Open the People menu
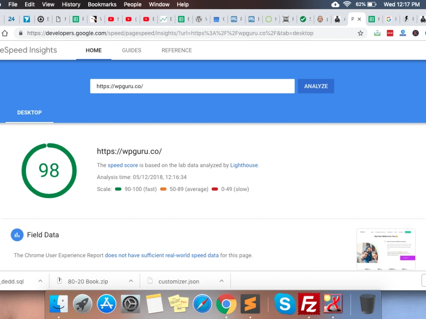 [132, 4]
